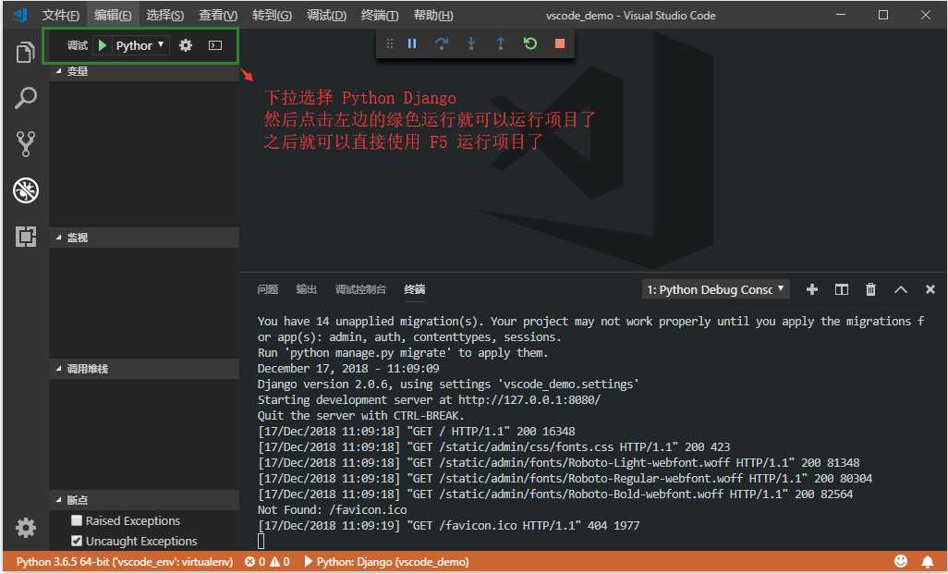Open the Debug view in activity bar

point(25,190)
